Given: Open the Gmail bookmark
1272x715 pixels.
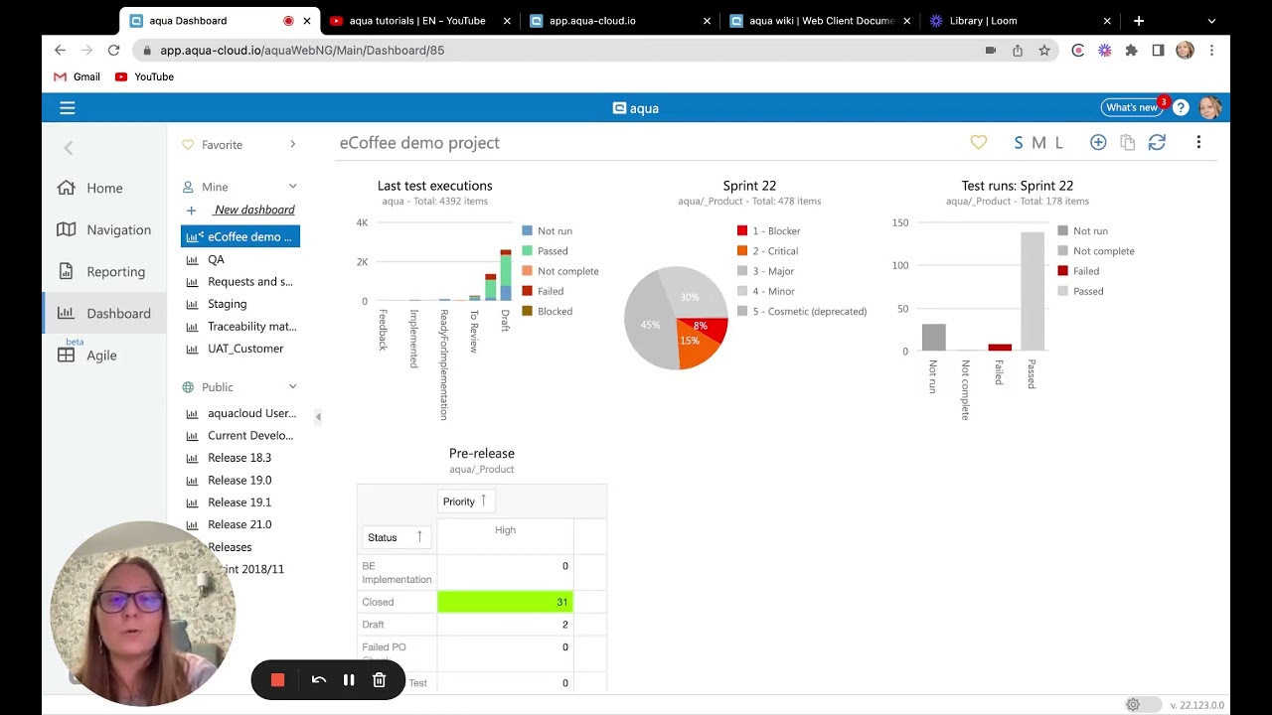Looking at the screenshot, I should point(77,76).
